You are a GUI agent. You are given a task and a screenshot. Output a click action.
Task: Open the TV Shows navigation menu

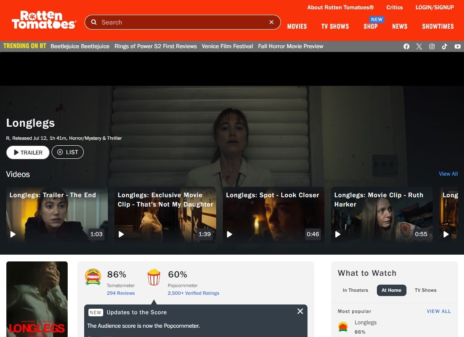[335, 26]
